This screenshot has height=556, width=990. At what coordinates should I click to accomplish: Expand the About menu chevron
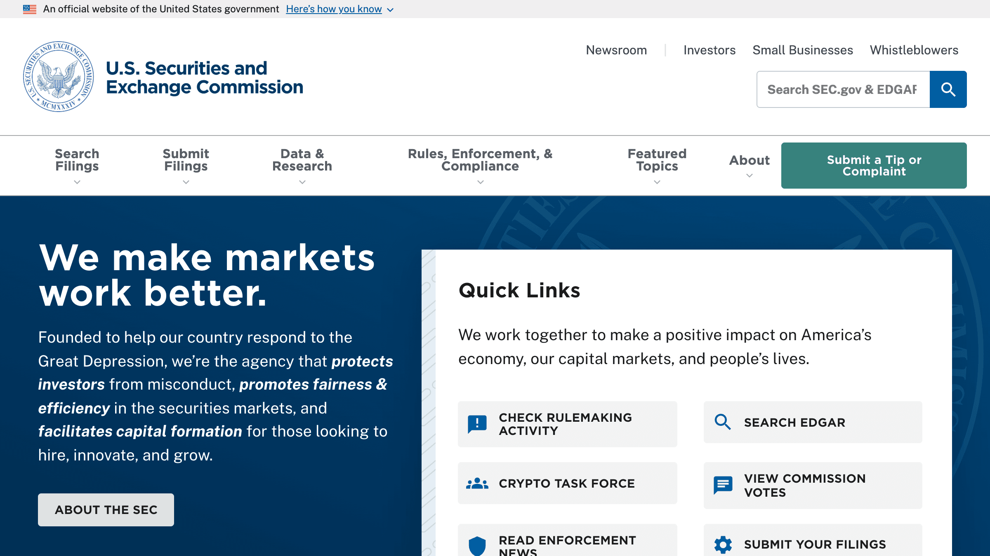point(750,176)
